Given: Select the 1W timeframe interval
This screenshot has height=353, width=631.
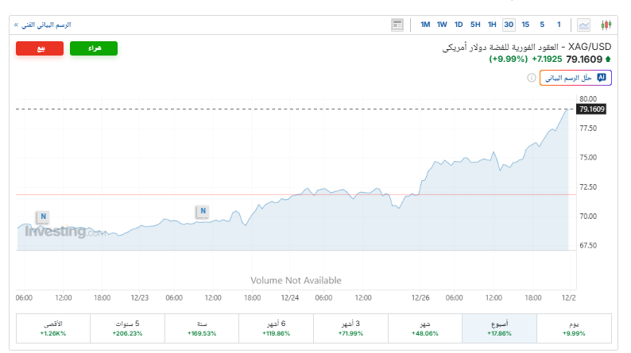Looking at the screenshot, I should (x=442, y=25).
